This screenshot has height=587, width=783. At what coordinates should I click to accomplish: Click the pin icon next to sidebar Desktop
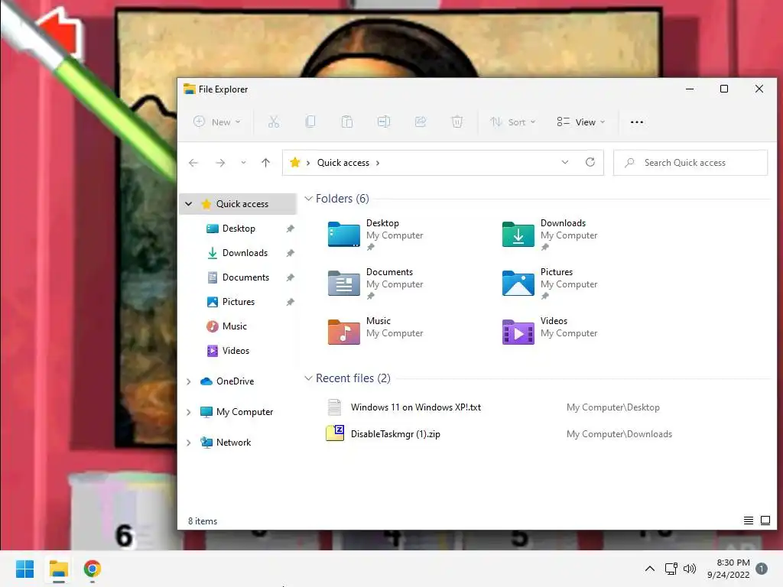coord(290,229)
